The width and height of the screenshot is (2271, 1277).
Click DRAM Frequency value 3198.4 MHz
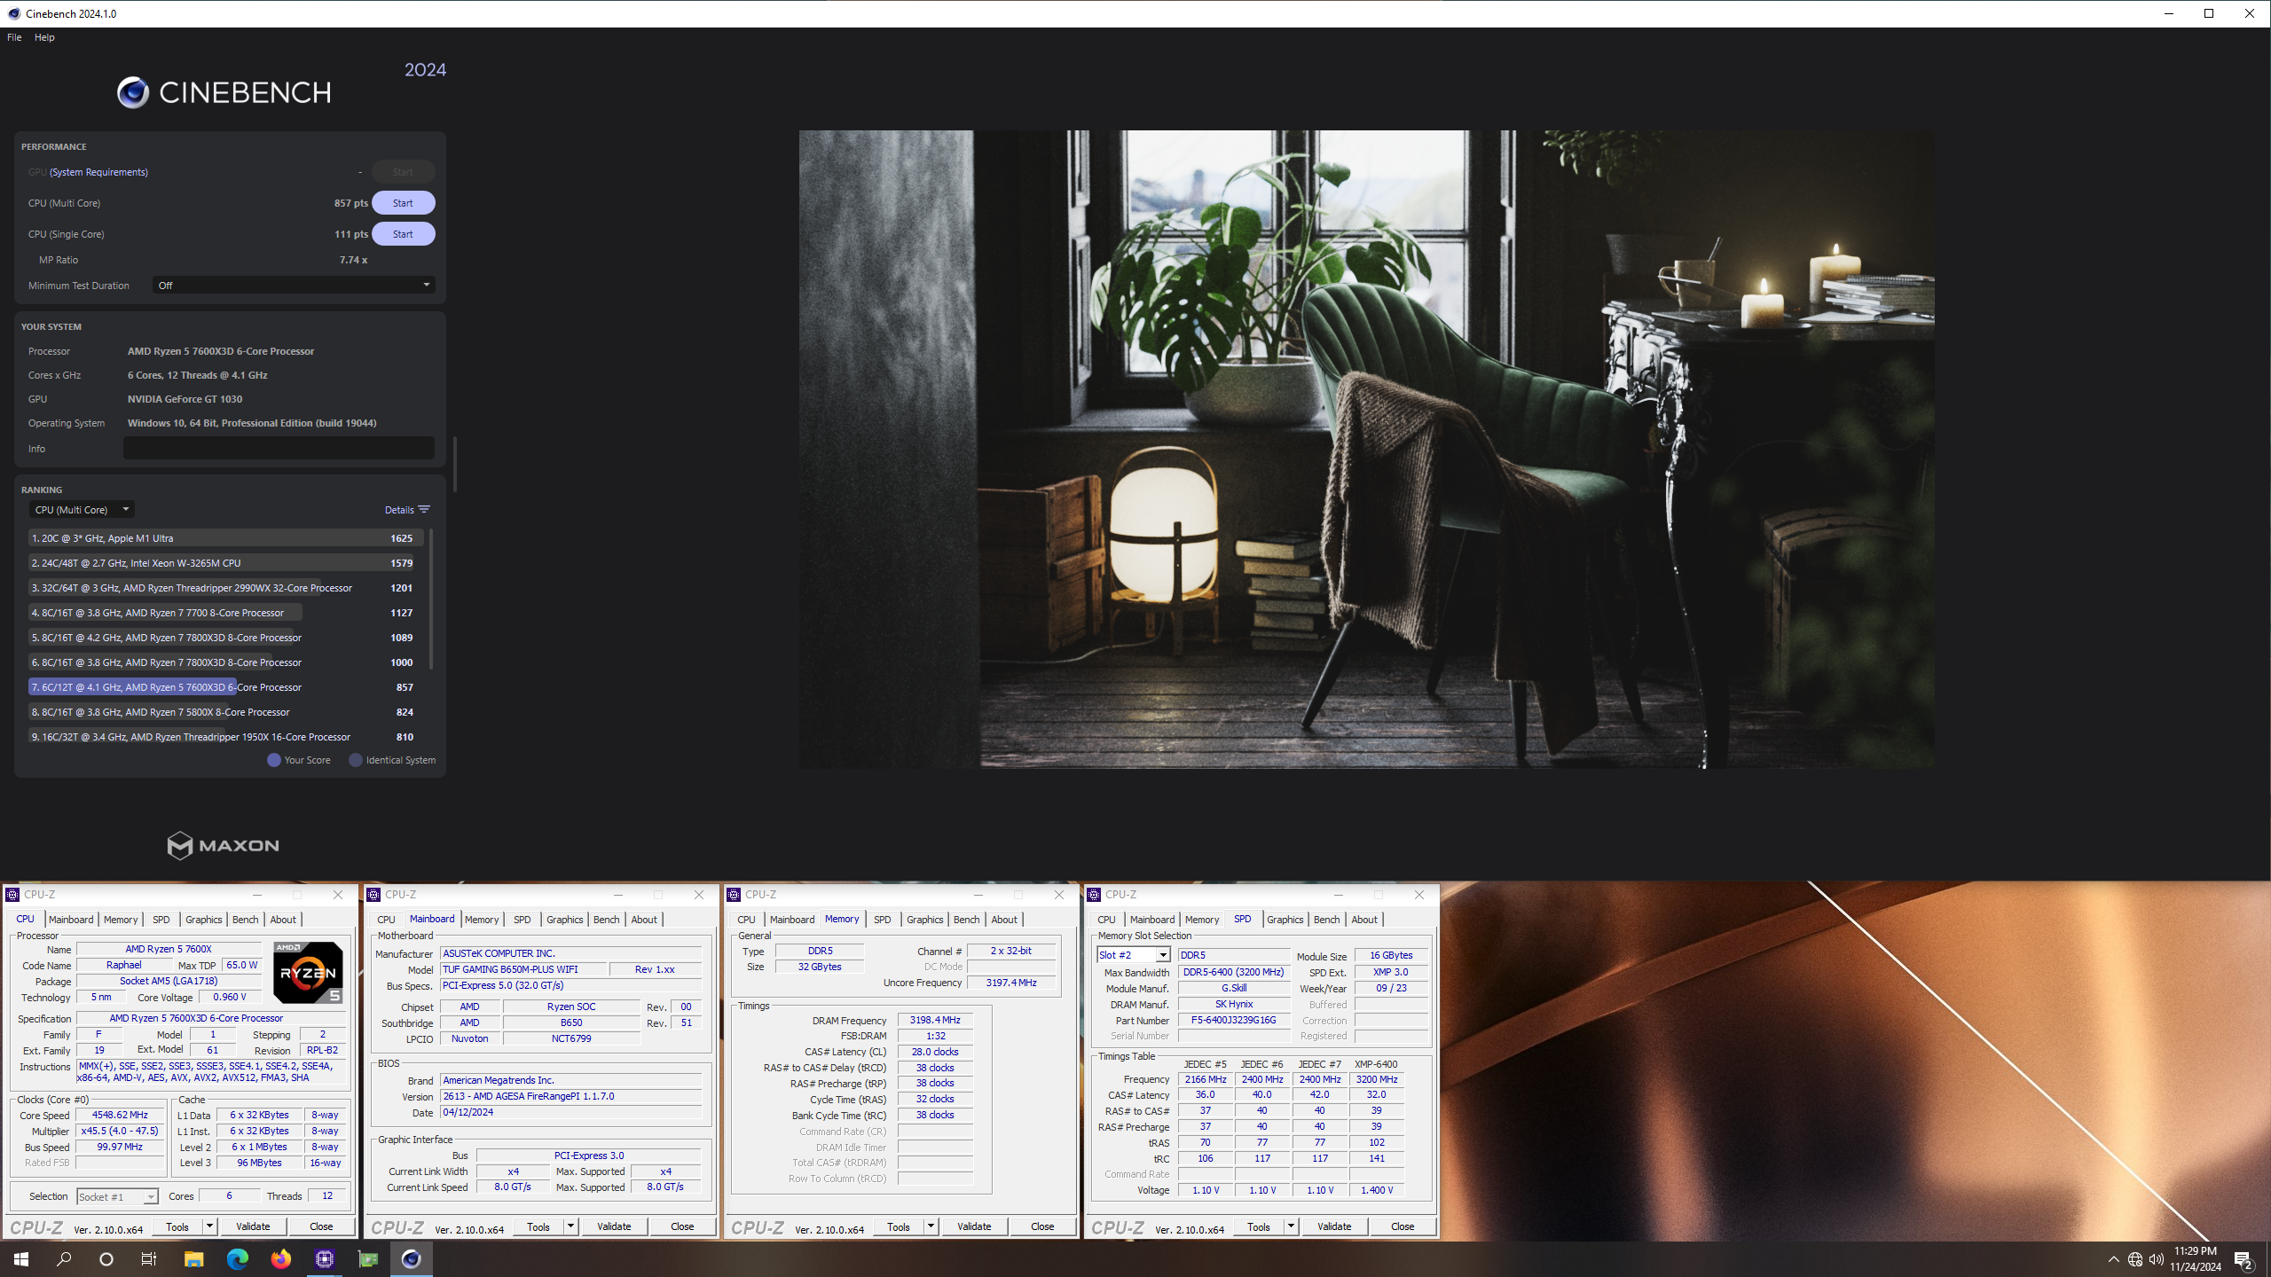coord(935,1021)
